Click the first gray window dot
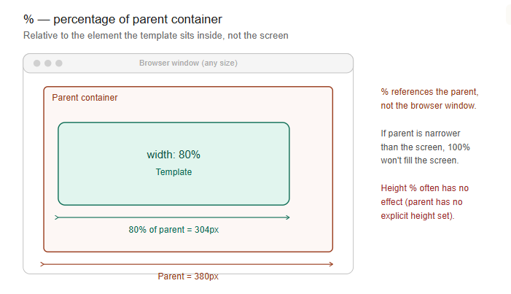Viewport: 511px width, 294px height. [x=37, y=63]
